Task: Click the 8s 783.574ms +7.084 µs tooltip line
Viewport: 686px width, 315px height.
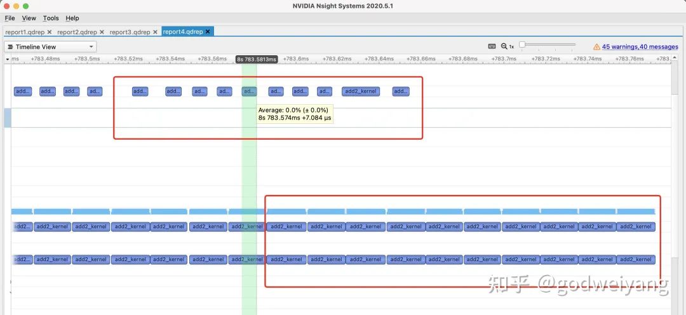Action: click(x=295, y=117)
